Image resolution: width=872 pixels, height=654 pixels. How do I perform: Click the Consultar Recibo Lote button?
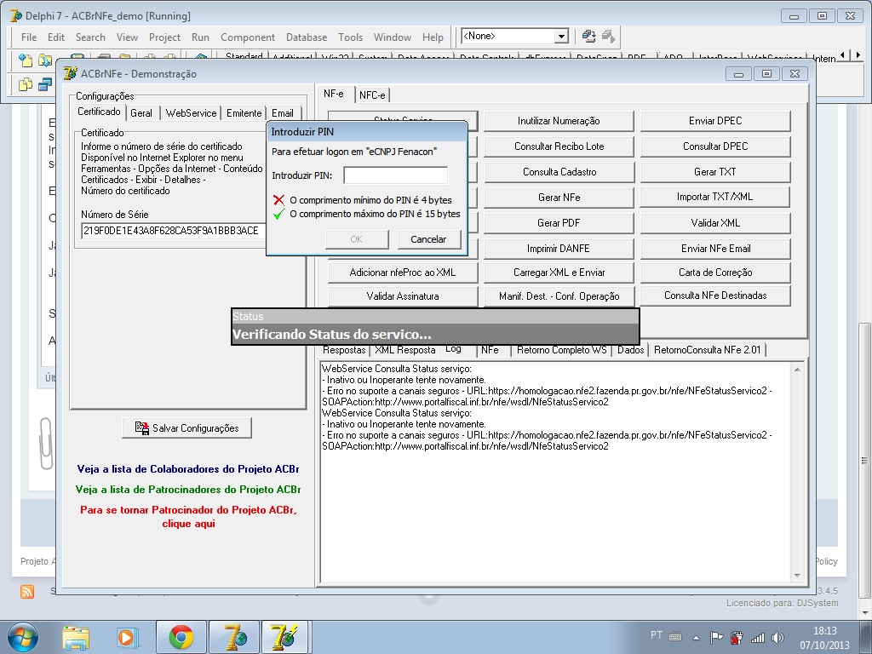tap(559, 146)
